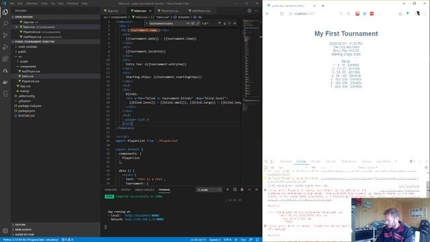Toggle Match Whole Word in find widget
The height and width of the screenshot is (242, 430).
193,24
